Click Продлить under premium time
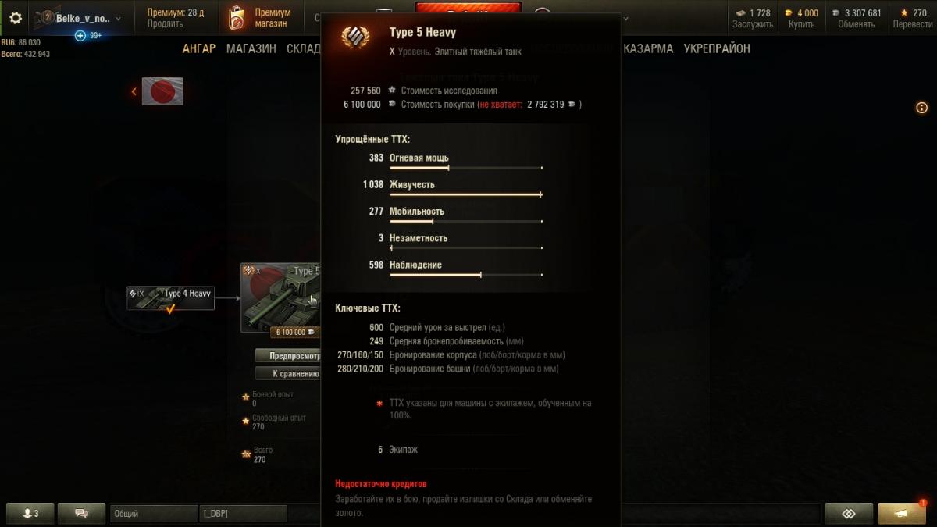Viewport: 937px width, 527px height. tap(165, 24)
